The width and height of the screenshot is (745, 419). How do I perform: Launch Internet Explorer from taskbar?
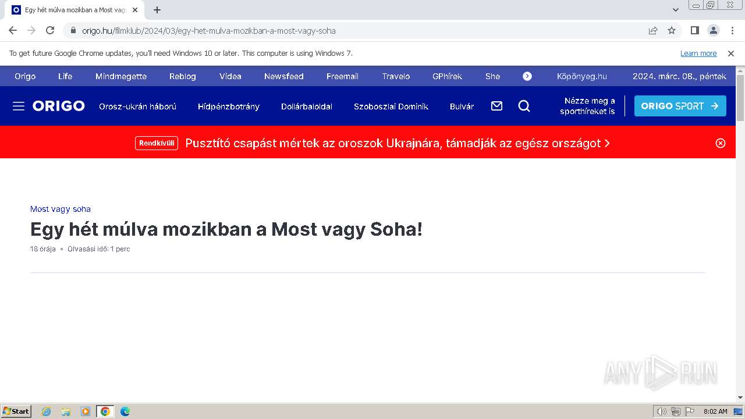(46, 411)
